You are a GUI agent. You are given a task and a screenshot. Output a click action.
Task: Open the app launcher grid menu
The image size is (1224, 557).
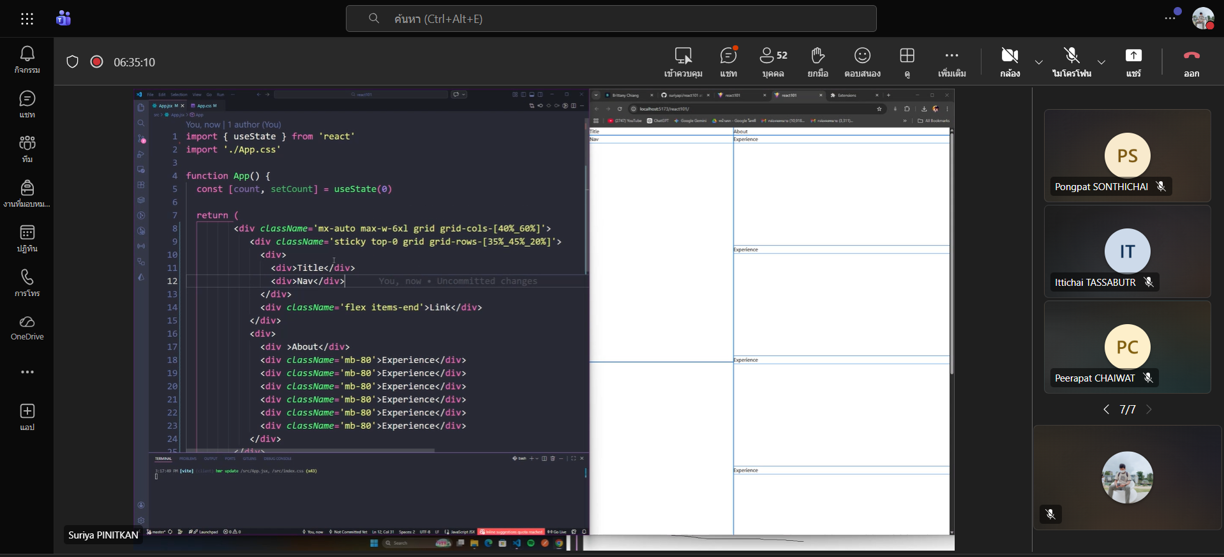[x=27, y=19]
